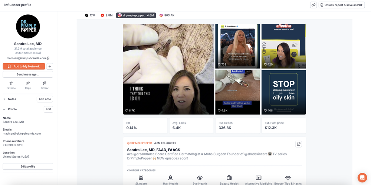The width and height of the screenshot is (371, 185).
Task: Click Unlock report & save as PDF
Action: pos(342,5)
